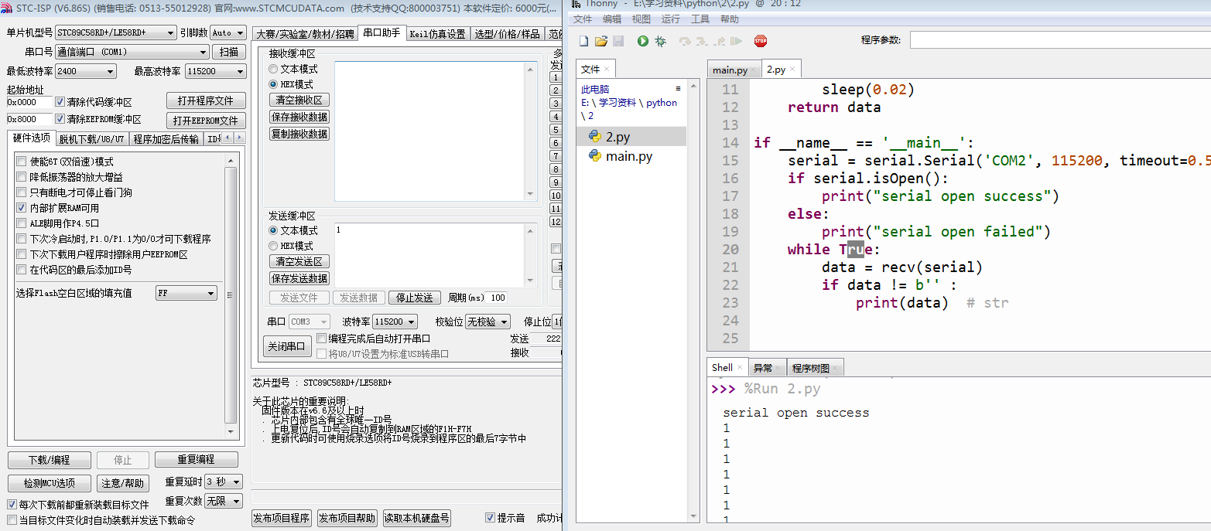Image resolution: width=1211 pixels, height=531 pixels.
Task: Close the 2.py editor tab via its x
Action: tap(792, 70)
